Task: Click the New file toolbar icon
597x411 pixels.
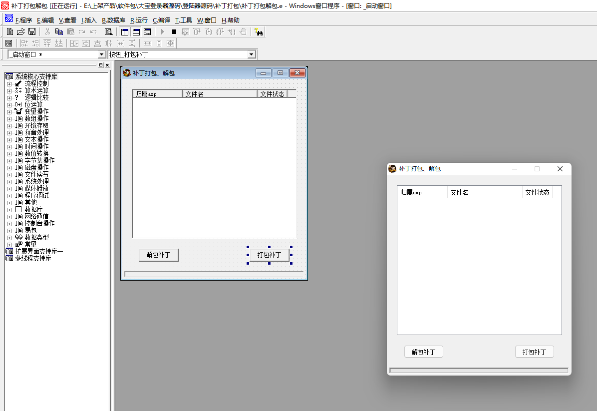Action: (9, 31)
